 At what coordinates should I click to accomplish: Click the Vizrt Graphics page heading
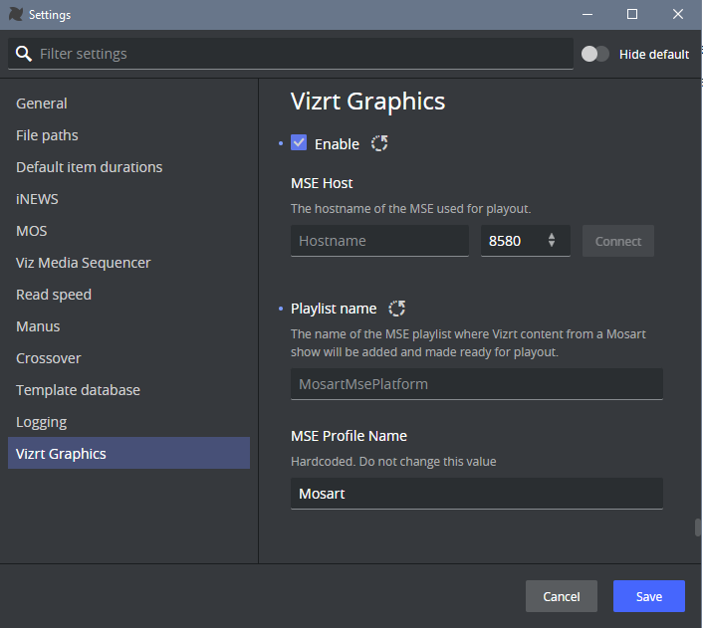click(367, 102)
